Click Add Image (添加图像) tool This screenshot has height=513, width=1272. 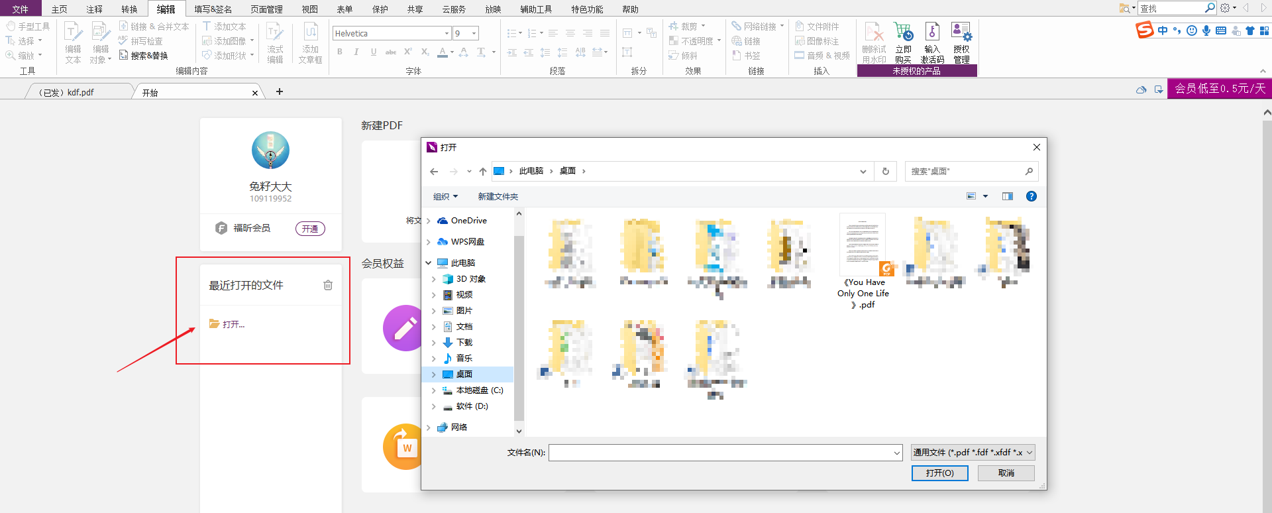(228, 41)
